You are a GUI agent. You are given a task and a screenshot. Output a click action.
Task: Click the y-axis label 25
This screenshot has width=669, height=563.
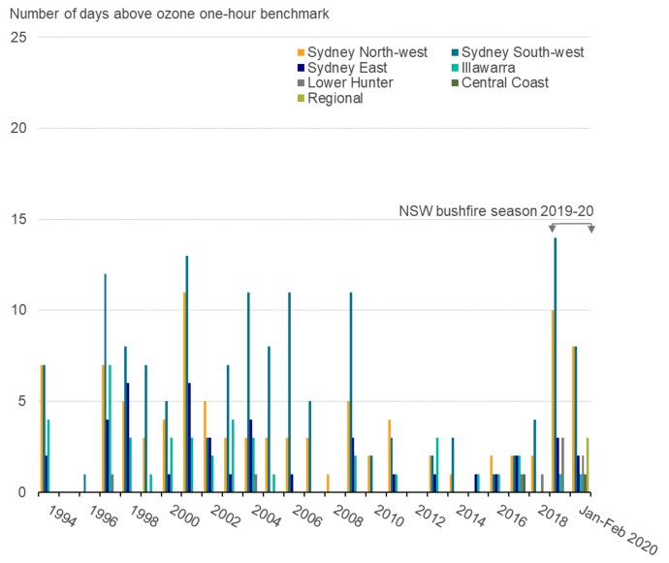pyautogui.click(x=18, y=38)
